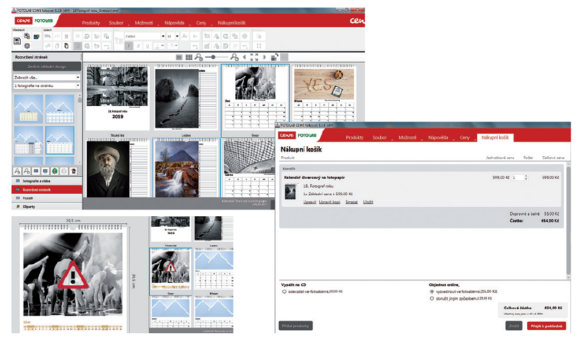Click the quantity input field showing 1
Screen dimensions: 578x343
pyautogui.click(x=517, y=178)
